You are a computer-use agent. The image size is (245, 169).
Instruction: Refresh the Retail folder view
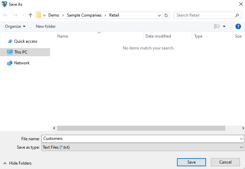(166, 15)
